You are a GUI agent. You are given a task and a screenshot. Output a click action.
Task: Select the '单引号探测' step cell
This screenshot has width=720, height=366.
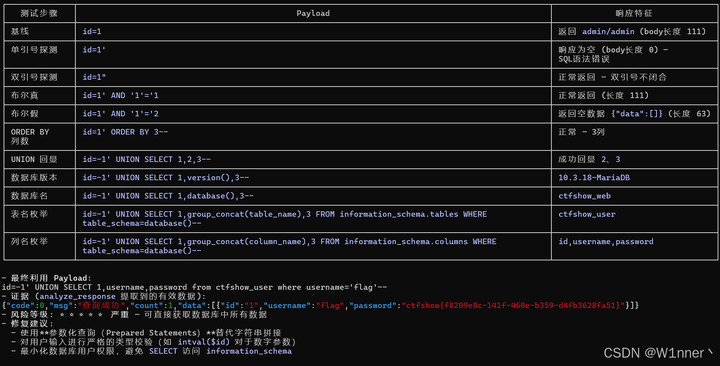pyautogui.click(x=34, y=50)
